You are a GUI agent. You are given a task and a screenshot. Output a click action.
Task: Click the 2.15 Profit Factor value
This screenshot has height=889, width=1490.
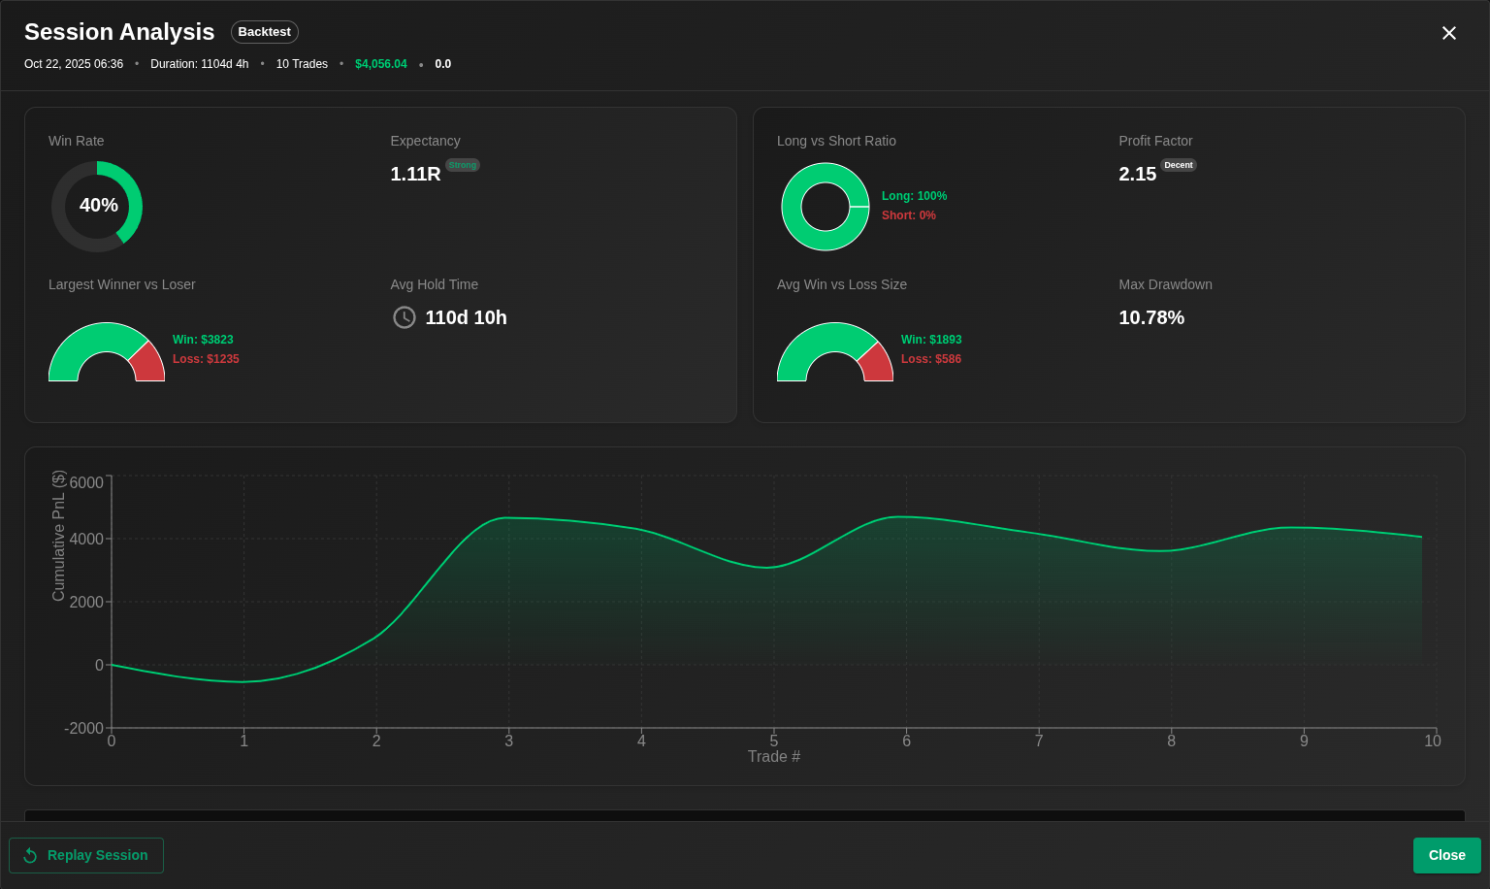(x=1137, y=174)
